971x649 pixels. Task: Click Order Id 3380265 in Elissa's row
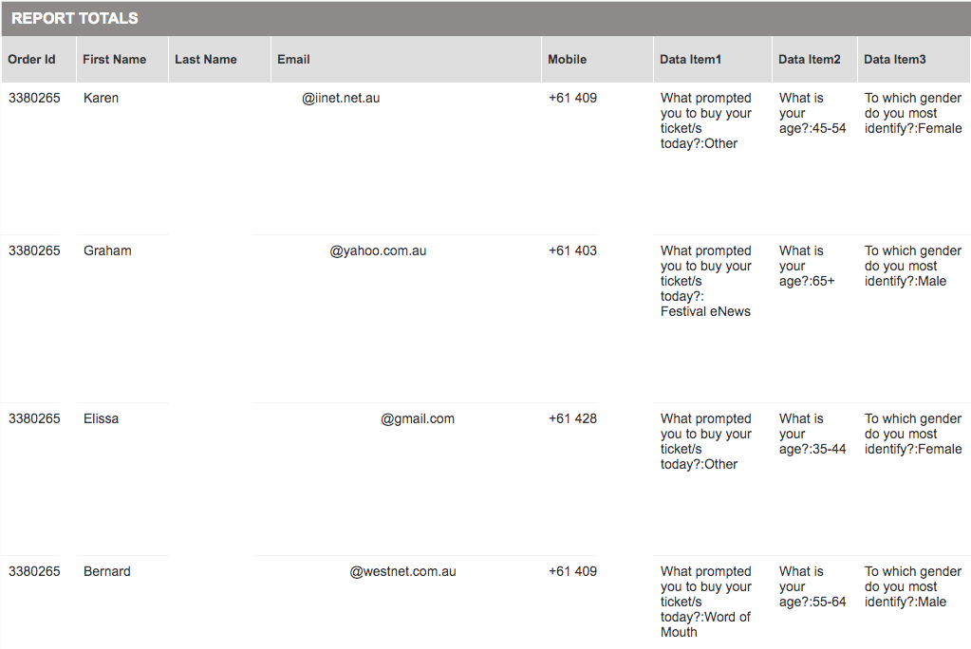[x=35, y=418]
